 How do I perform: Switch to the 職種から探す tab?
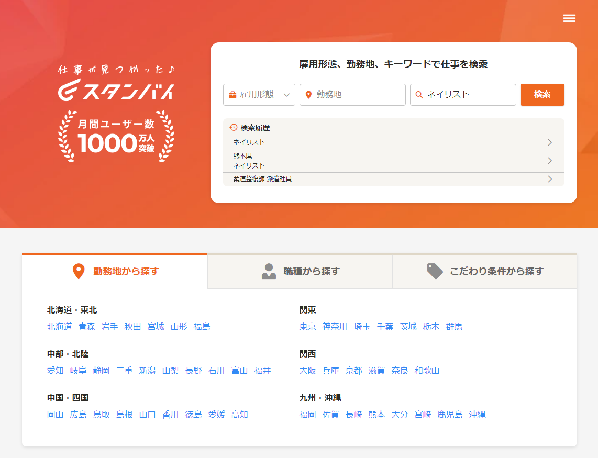[300, 271]
